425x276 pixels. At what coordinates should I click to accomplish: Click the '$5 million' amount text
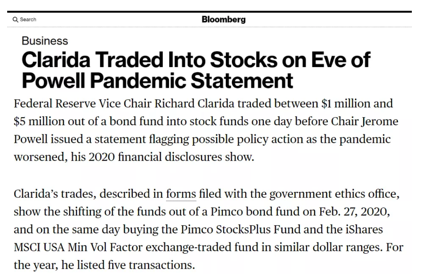38,121
